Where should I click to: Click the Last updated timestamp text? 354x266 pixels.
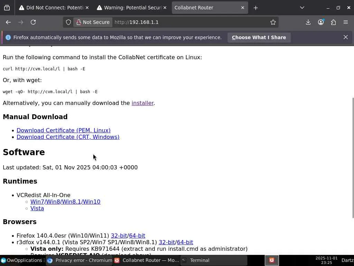pyautogui.click(x=70, y=167)
